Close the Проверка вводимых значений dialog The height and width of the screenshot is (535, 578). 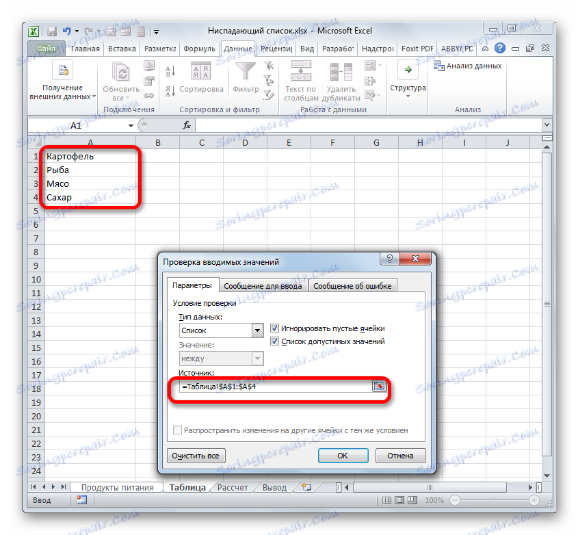click(x=415, y=259)
